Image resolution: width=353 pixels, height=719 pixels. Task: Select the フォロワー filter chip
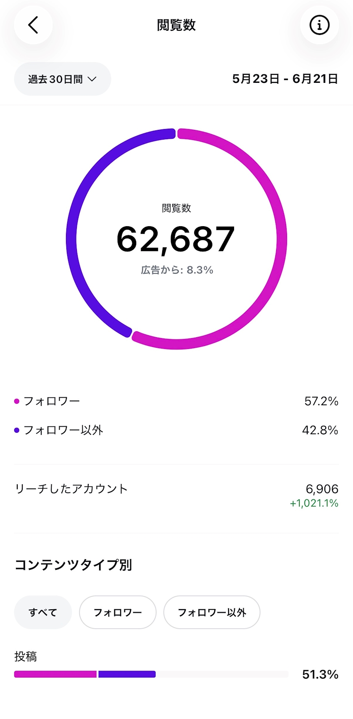pyautogui.click(x=118, y=612)
